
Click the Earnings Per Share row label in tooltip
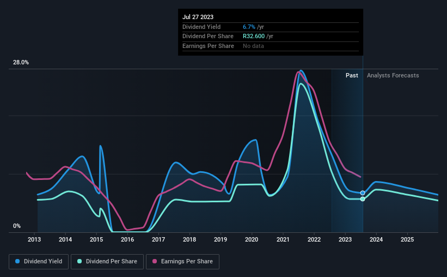point(208,46)
